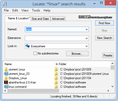Select the utorrent Linux result
This screenshot has height=101, width=118.
click(17, 69)
